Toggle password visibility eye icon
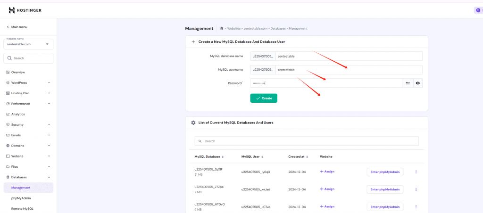 [418, 83]
